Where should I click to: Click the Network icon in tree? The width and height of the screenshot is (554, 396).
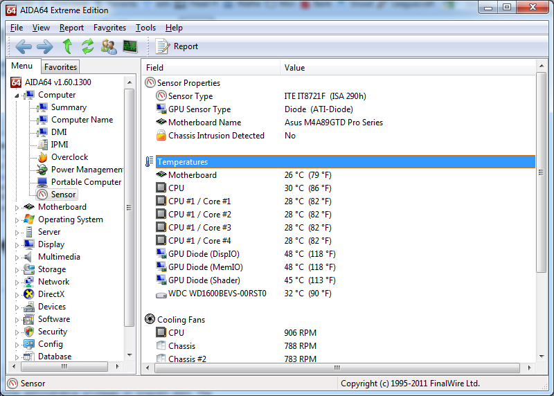point(29,282)
